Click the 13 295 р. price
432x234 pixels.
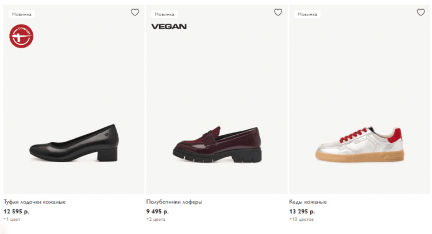pos(302,211)
